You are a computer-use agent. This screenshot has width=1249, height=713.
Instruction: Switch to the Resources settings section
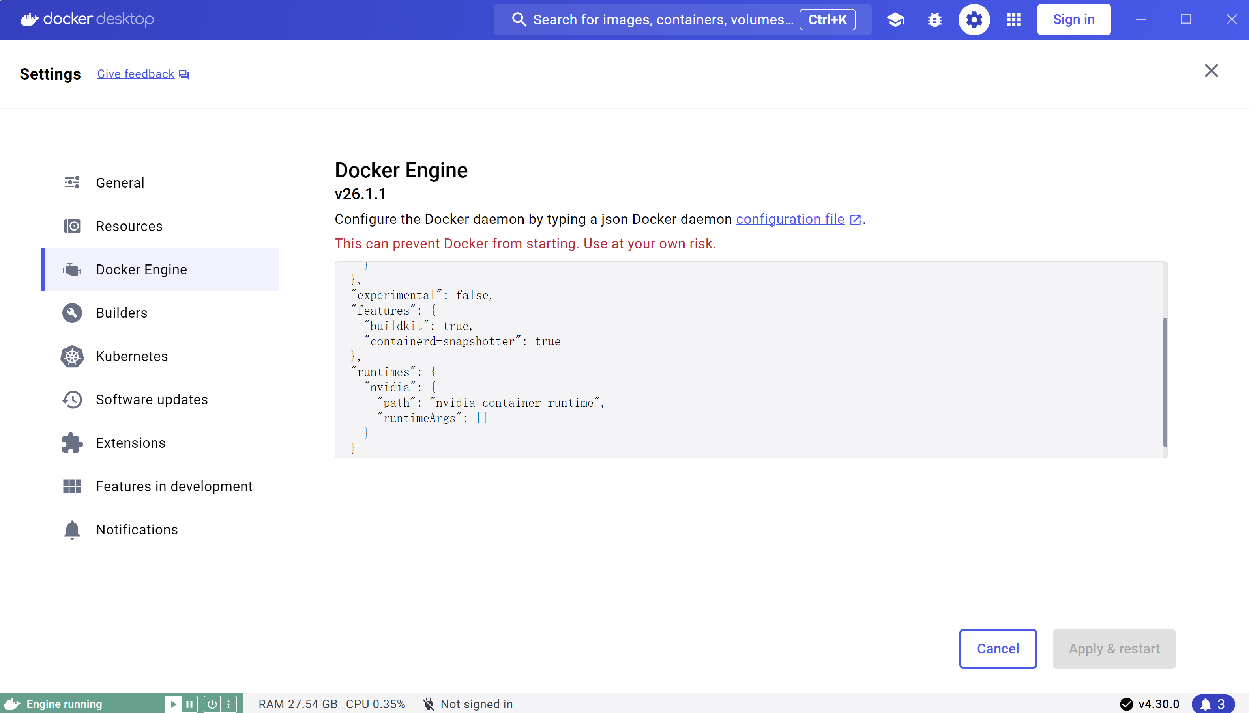pos(129,226)
